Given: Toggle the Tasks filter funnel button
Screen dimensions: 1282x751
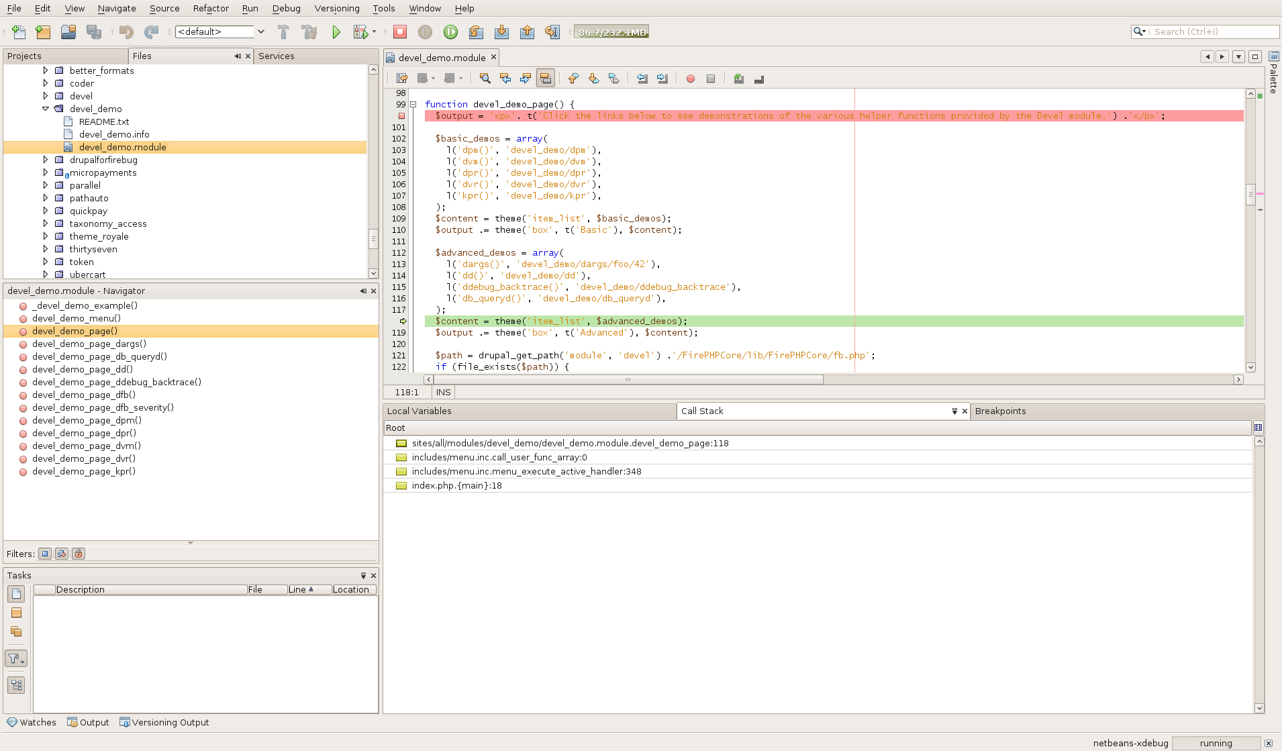Looking at the screenshot, I should point(16,658).
